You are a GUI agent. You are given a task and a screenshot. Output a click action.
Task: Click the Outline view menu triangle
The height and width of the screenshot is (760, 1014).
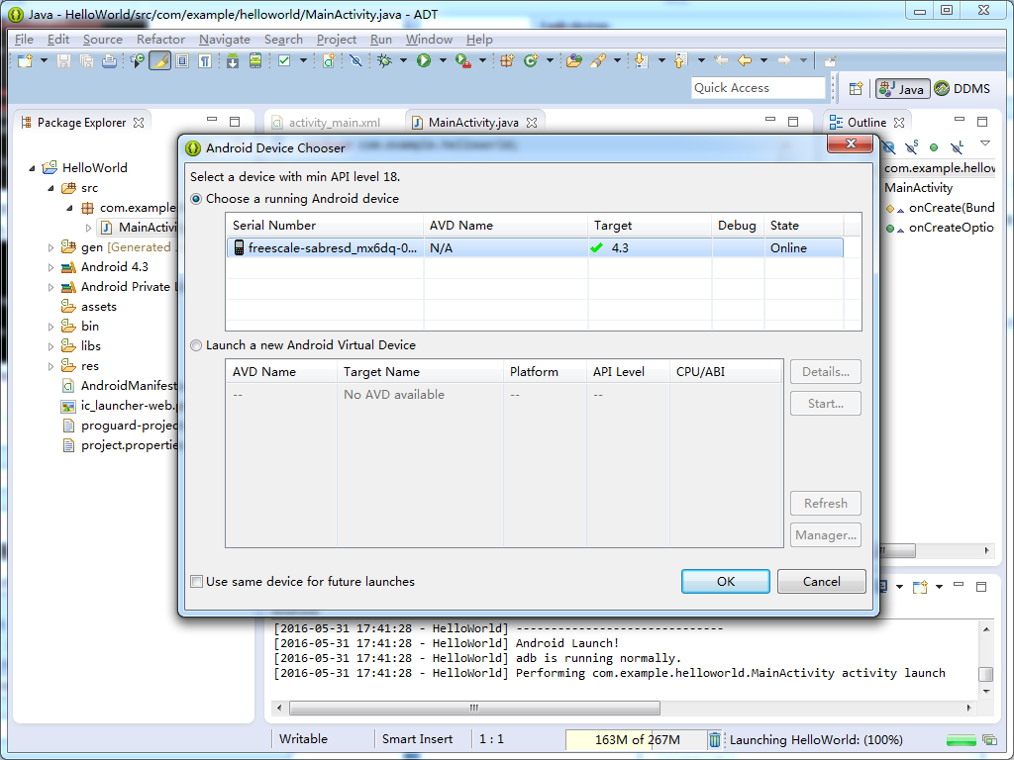point(985,143)
